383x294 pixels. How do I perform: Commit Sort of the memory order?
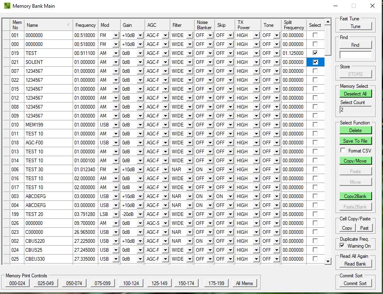(355, 283)
